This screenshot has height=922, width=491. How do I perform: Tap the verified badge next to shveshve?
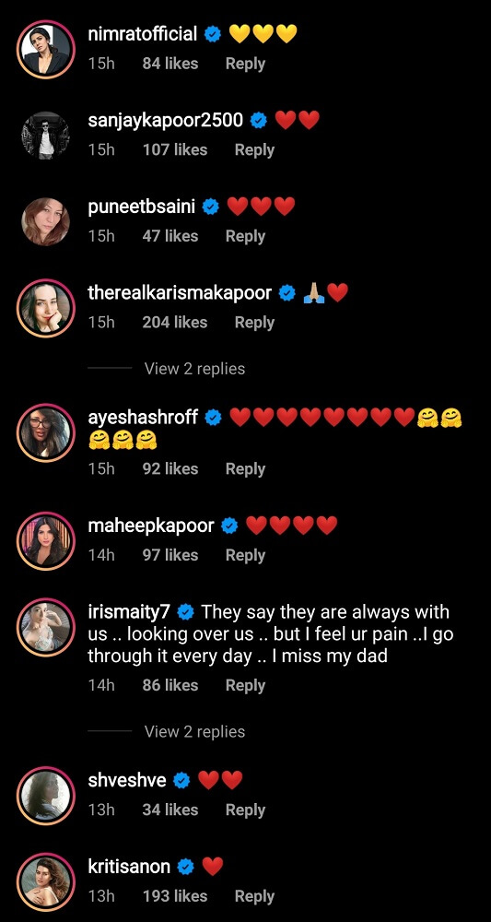tap(182, 781)
